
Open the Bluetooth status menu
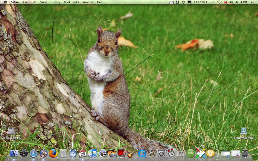(x=213, y=2)
